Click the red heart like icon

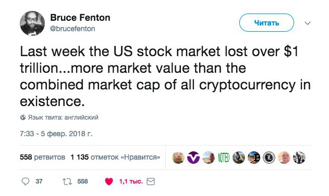point(108,181)
